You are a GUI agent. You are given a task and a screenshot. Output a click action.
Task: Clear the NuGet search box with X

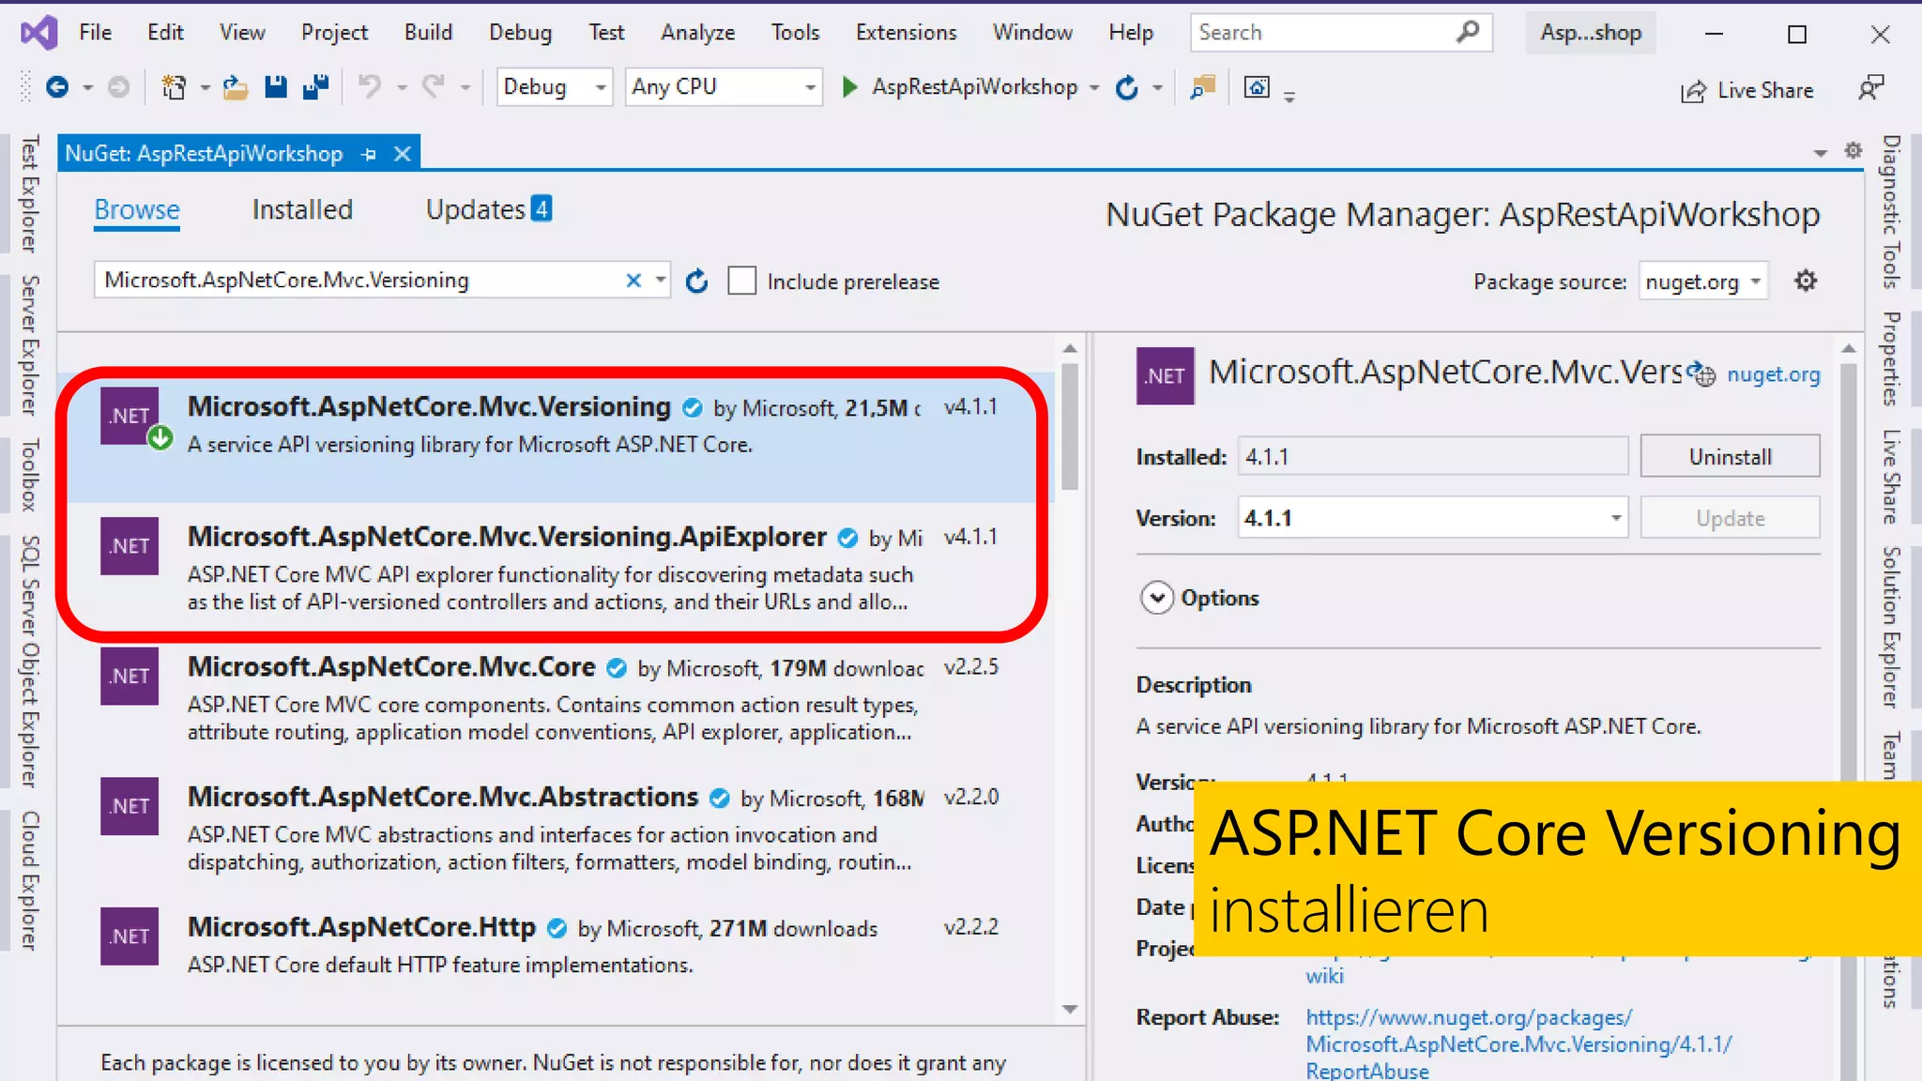[633, 280]
